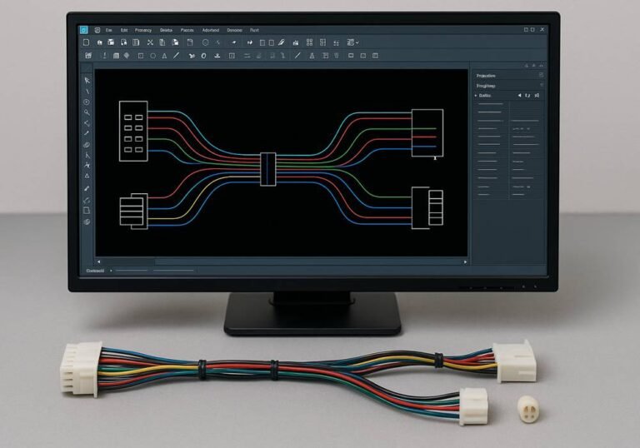Click the horizontal scrollbar right arrow
This screenshot has height=448, width=640.
click(x=465, y=262)
